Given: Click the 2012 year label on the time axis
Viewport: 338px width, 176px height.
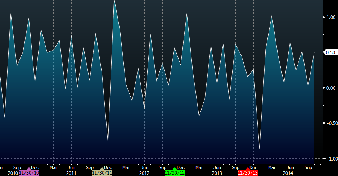Looking at the screenshot, I should tap(144, 173).
